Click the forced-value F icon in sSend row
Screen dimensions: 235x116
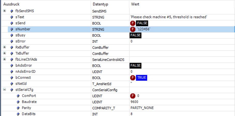(133, 23)
